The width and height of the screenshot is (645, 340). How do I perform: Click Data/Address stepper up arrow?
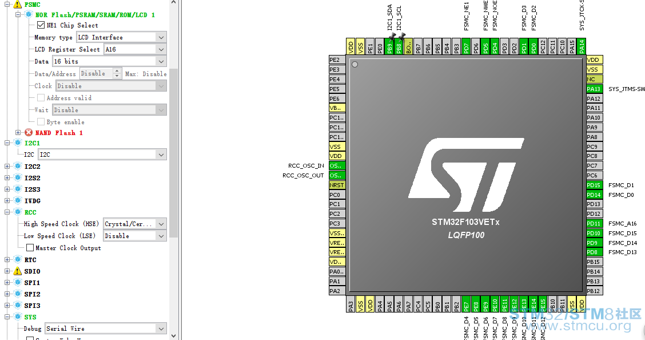click(x=117, y=71)
